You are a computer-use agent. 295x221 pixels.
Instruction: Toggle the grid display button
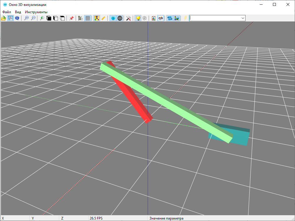pos(87,18)
